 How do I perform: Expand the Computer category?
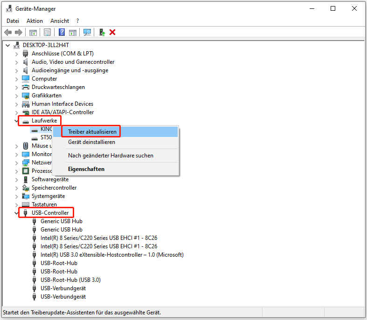click(16, 79)
